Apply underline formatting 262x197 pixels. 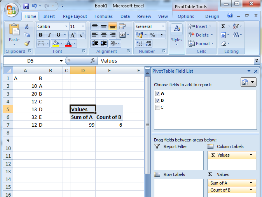pyautogui.click(x=58, y=35)
